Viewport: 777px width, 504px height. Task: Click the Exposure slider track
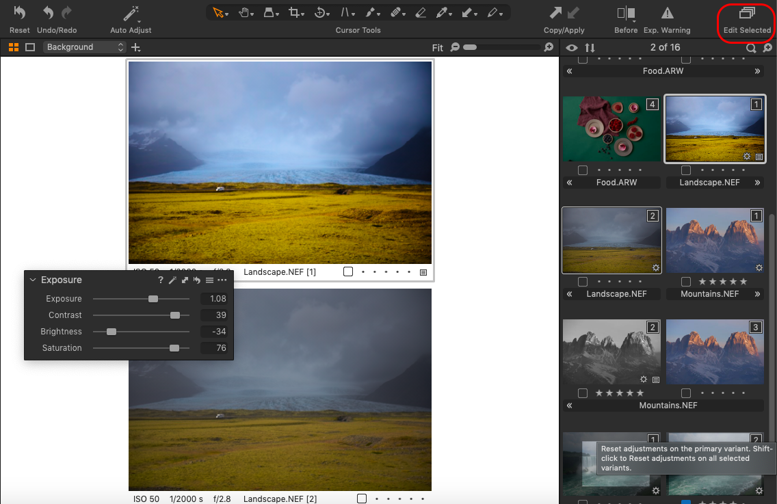(141, 299)
